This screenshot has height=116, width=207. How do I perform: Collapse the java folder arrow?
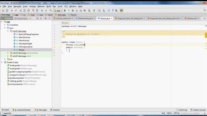tap(5, 28)
